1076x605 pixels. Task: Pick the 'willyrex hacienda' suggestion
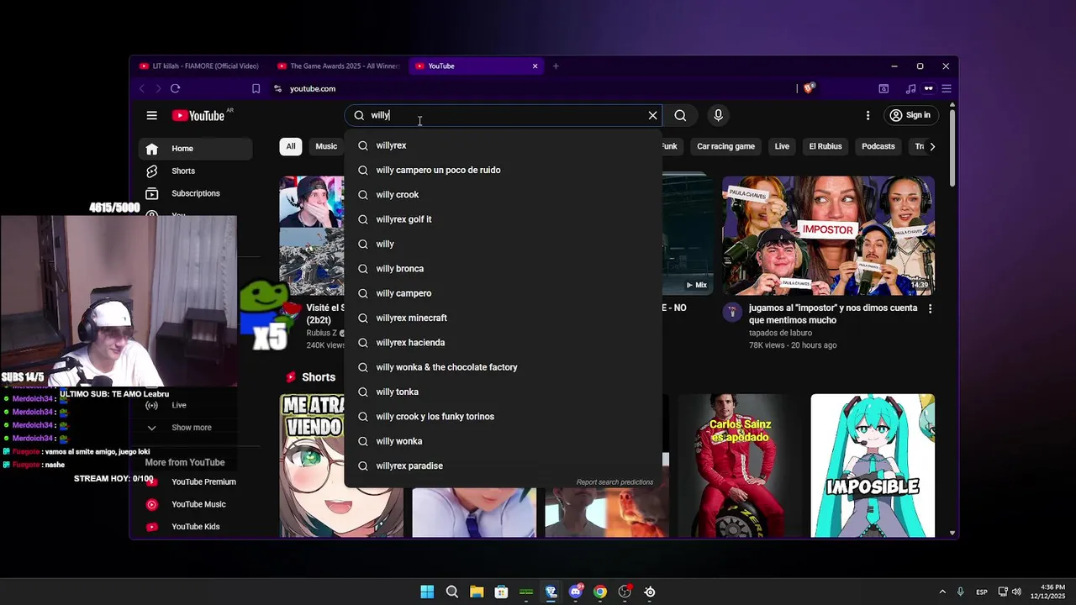coord(503,342)
